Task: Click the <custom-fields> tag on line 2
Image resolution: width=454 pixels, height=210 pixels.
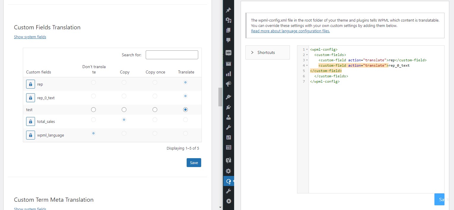Action: (330, 55)
